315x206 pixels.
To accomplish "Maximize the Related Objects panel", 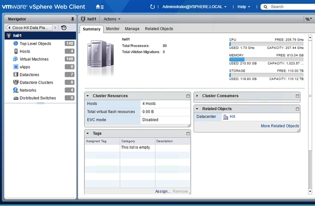I will click(x=297, y=109).
